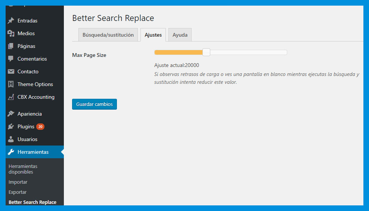Screen dimensions: 369x211
Task: Click the Comentarios speech bubble icon
Action: coord(11,59)
